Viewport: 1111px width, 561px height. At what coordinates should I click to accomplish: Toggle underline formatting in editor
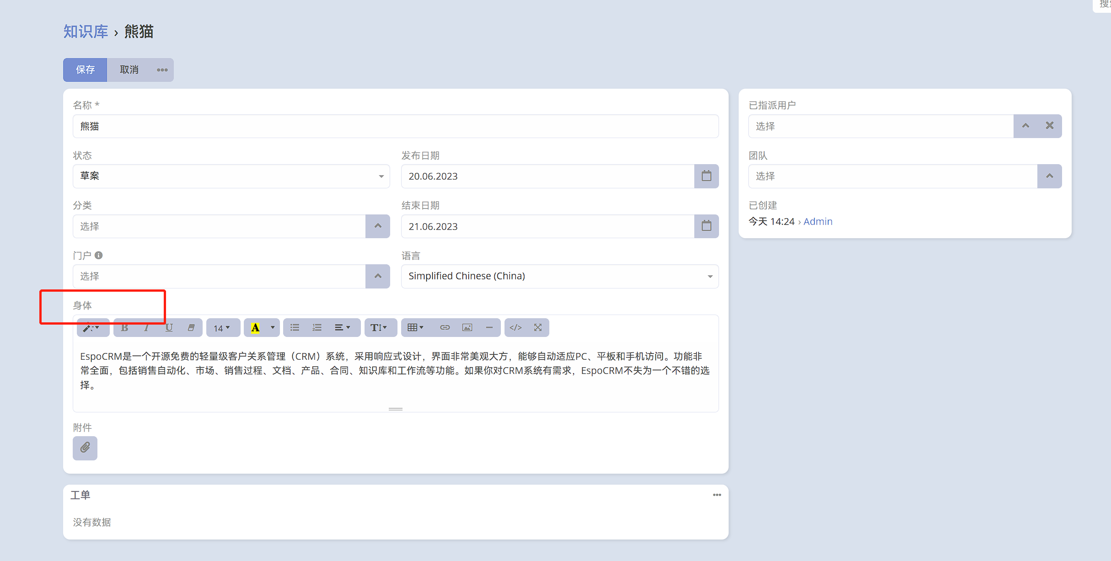click(x=169, y=327)
